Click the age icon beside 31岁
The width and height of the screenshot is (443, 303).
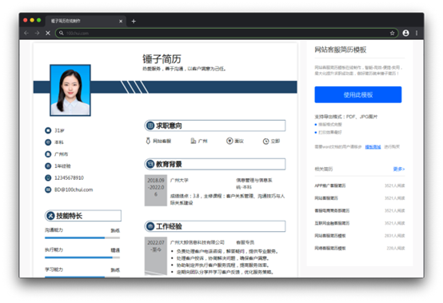(x=48, y=130)
